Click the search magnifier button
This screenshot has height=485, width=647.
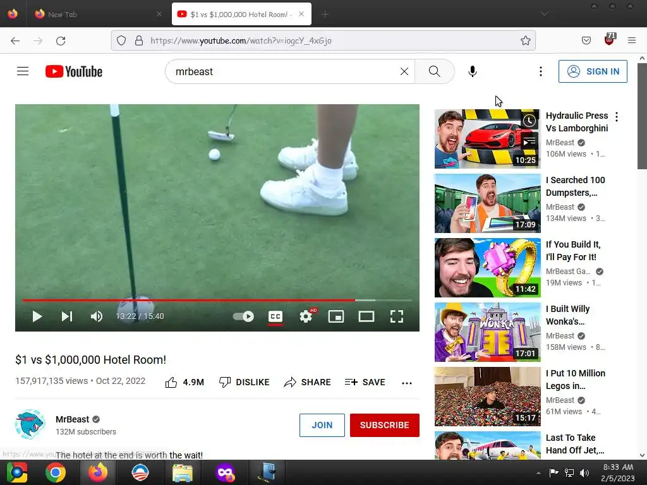point(435,71)
